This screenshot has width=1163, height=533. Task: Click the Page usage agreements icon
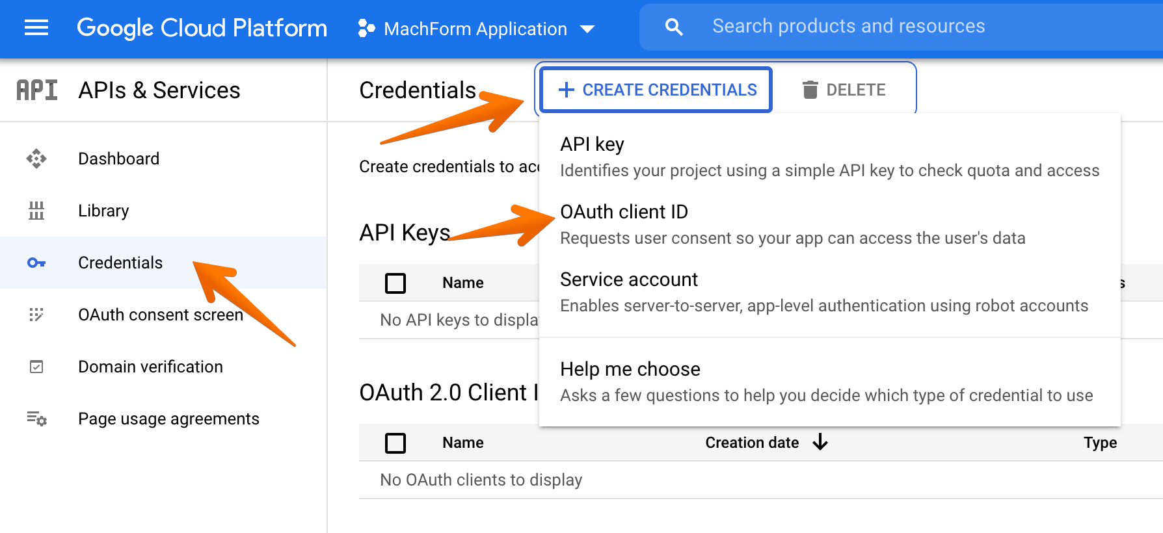36,419
